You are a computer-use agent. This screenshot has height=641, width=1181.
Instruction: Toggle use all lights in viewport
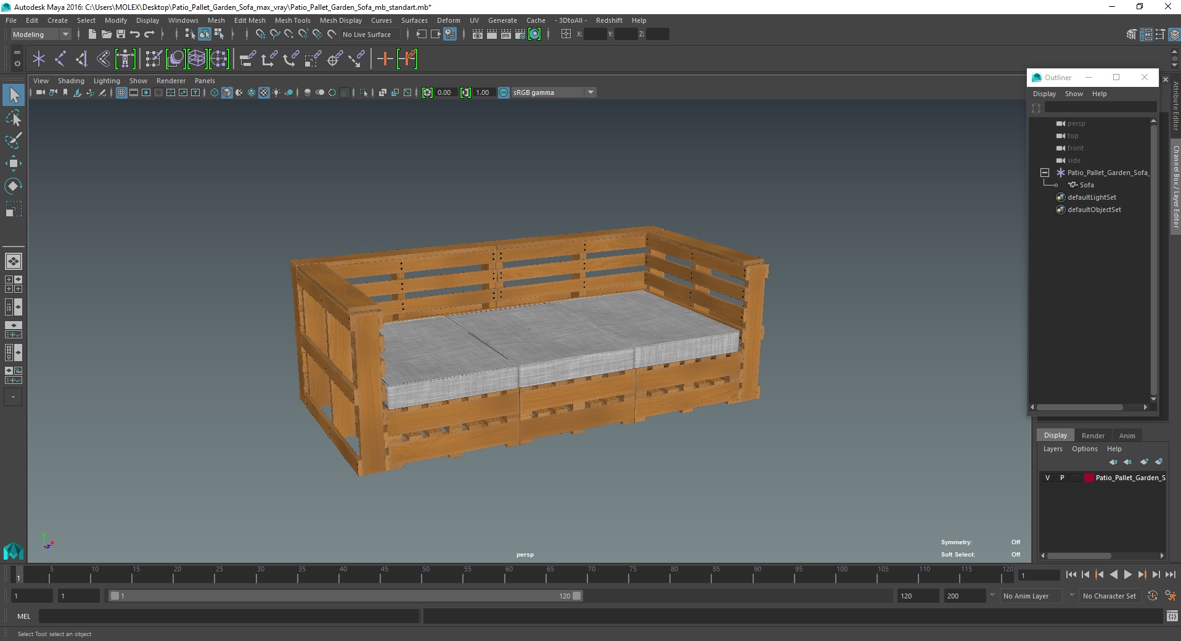click(x=276, y=92)
